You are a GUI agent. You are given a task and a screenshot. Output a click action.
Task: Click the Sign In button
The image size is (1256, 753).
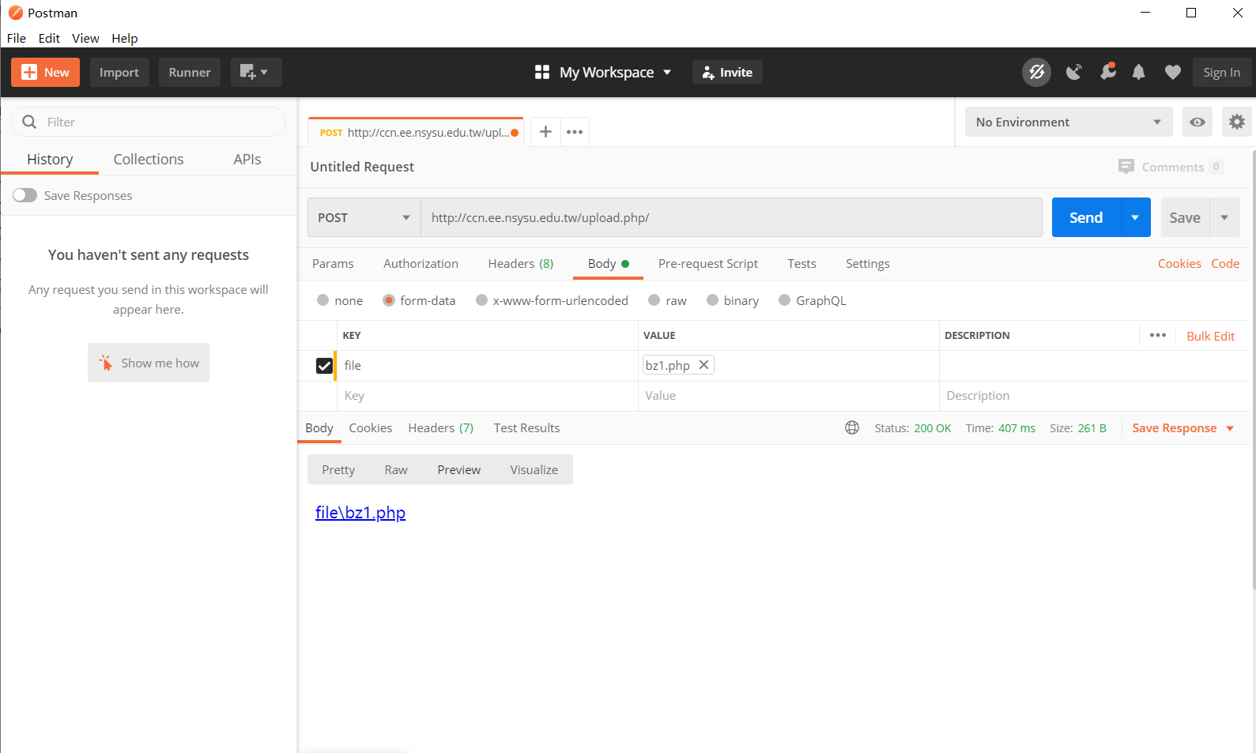coord(1222,73)
